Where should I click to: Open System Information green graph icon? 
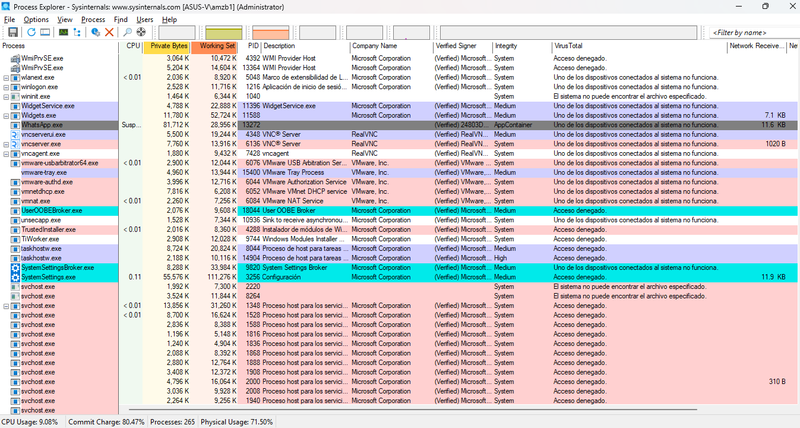pyautogui.click(x=64, y=32)
